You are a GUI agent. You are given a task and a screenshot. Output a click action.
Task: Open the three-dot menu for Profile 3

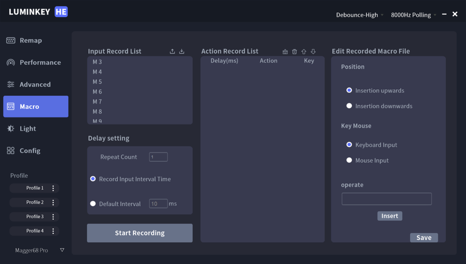pyautogui.click(x=53, y=217)
